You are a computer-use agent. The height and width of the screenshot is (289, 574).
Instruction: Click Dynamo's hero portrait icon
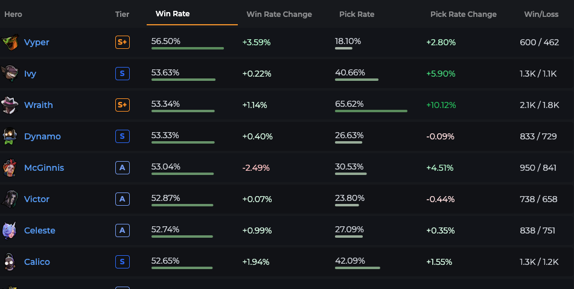[x=10, y=136]
